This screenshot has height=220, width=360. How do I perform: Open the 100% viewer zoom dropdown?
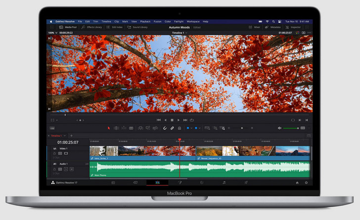point(52,33)
